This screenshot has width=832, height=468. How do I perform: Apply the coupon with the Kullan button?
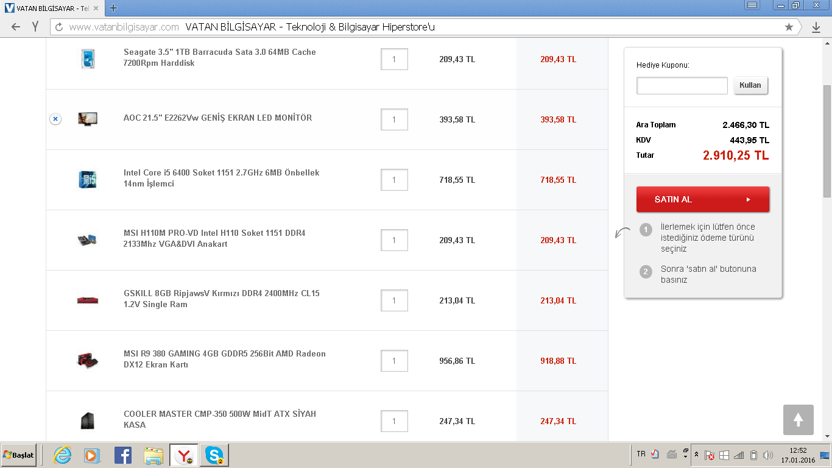point(750,85)
